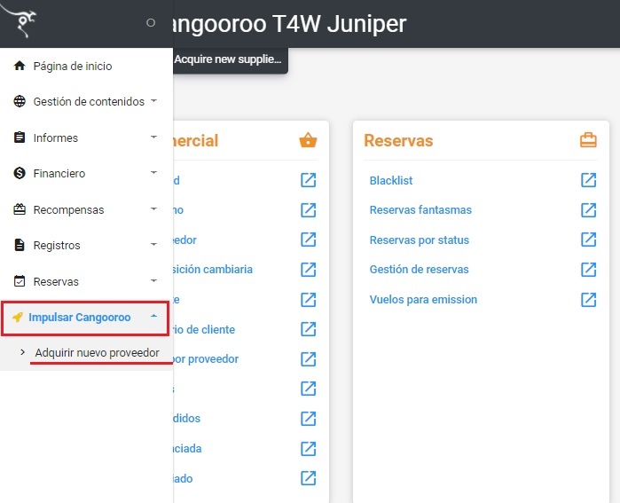Click the Reservas card heading
The width and height of the screenshot is (620, 503).
tap(398, 141)
